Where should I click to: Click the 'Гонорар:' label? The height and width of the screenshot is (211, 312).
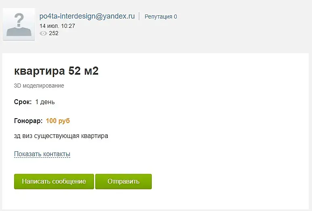[x=28, y=121]
